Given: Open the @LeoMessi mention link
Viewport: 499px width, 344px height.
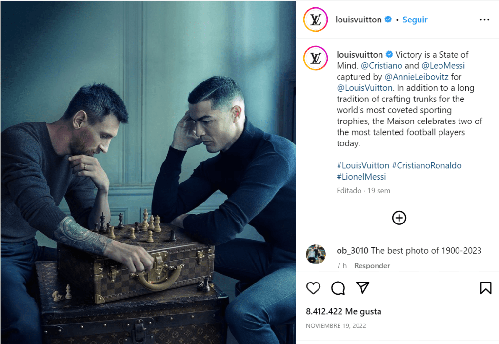Looking at the screenshot, I should (443, 65).
